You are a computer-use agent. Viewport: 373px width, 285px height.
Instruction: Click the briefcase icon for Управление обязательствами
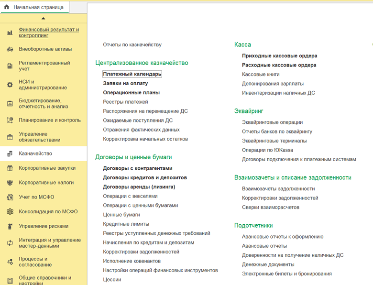point(10,137)
